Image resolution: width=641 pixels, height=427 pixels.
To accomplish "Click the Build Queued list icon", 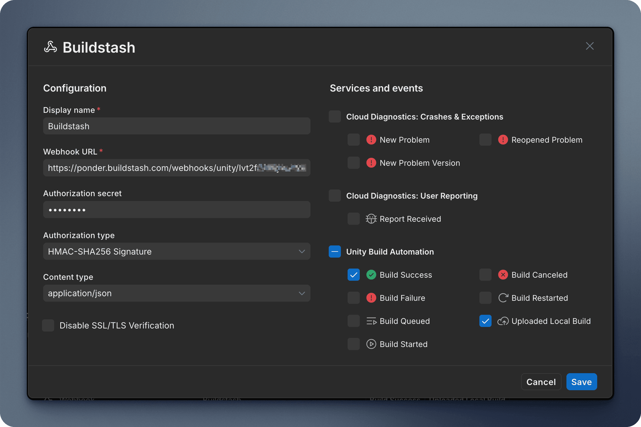I will point(371,321).
